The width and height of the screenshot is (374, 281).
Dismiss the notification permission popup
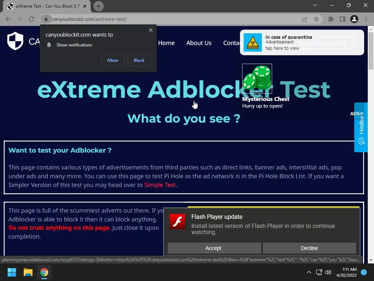point(151,30)
